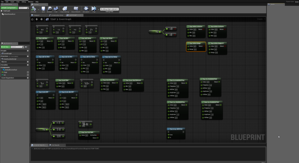Add a macro with Macros plus icon
This screenshot has height=163, width=299.
28,62
